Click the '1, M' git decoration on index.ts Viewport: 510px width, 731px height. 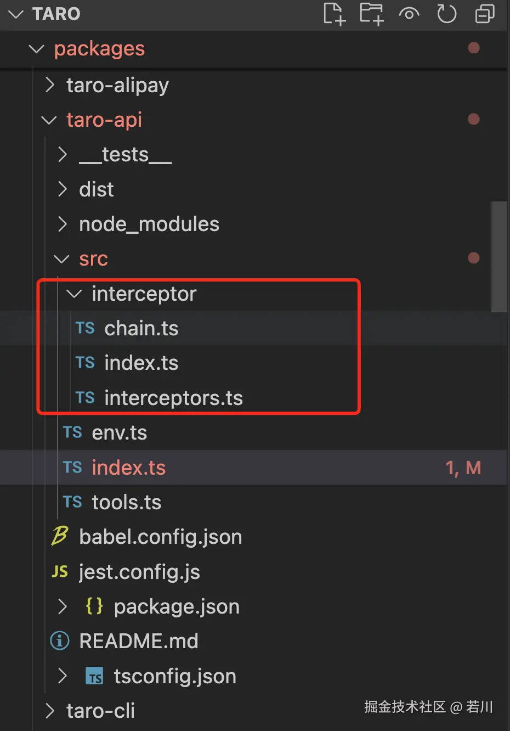click(462, 467)
